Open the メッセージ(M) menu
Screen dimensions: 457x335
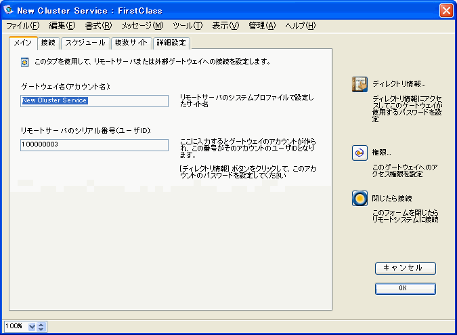tap(142, 26)
